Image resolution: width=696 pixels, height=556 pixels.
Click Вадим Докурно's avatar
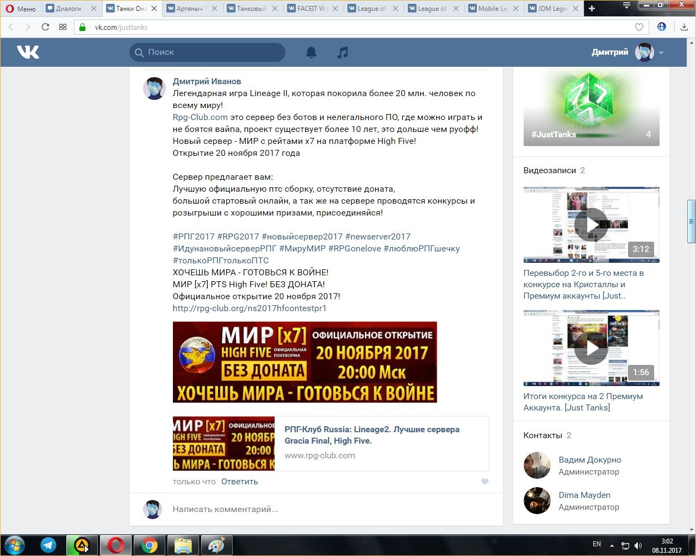pos(537,465)
